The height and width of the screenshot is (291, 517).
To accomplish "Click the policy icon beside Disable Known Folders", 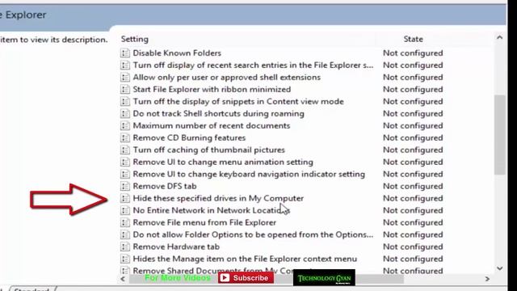I will tap(125, 53).
